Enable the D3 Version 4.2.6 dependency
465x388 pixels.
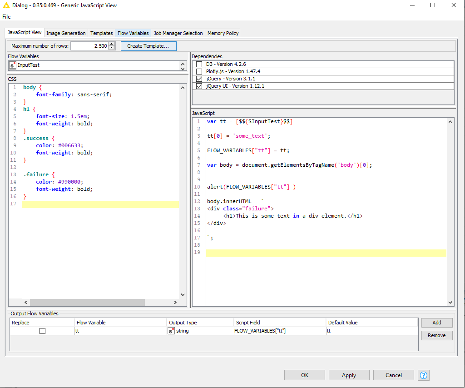point(199,65)
